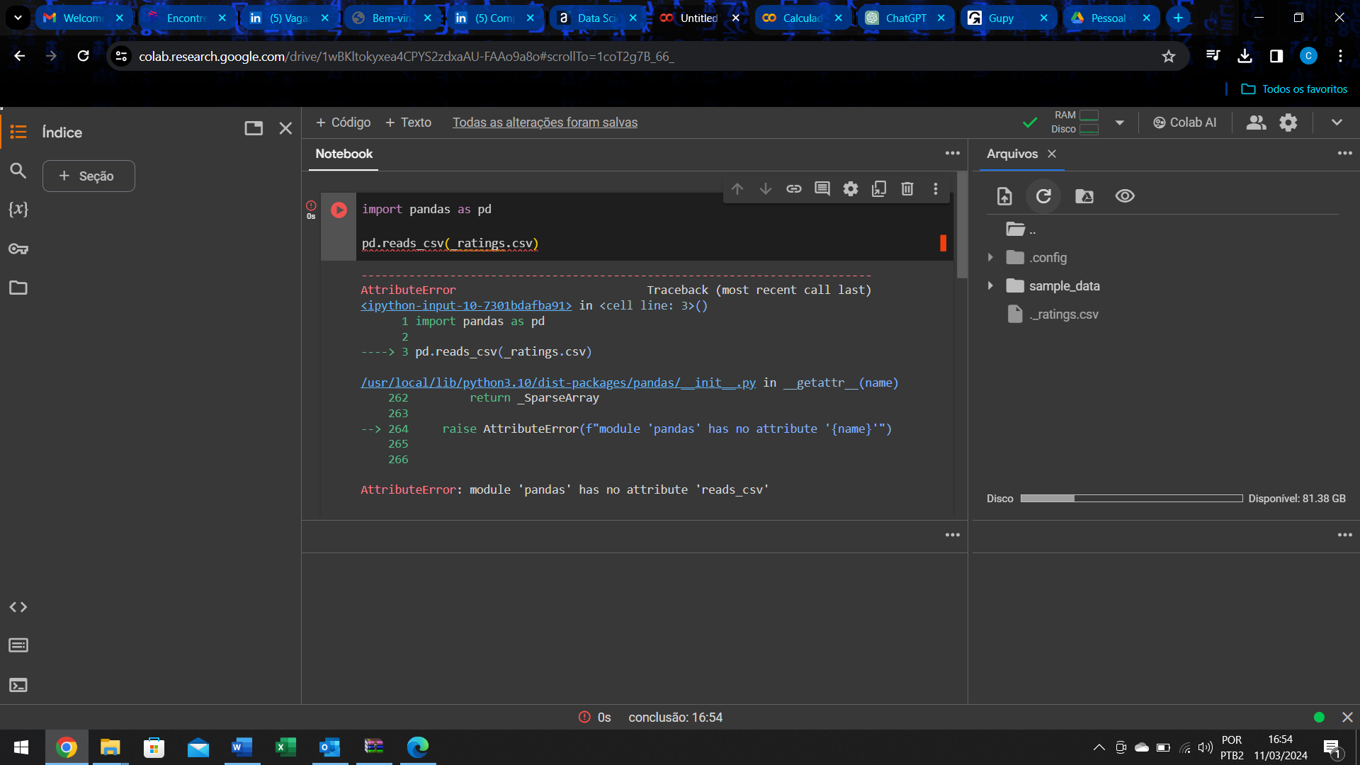Run the code cell
This screenshot has height=765, width=1360.
339,210
